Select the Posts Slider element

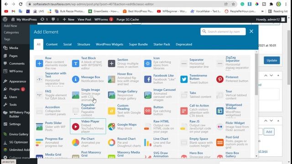(52, 127)
